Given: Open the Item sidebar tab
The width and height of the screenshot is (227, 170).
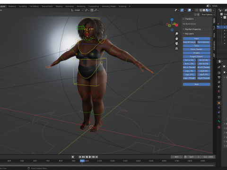Looking at the screenshot, I should (x=214, y=20).
